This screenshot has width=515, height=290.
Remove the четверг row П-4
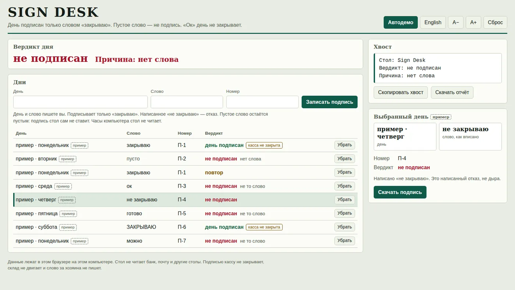[345, 200]
